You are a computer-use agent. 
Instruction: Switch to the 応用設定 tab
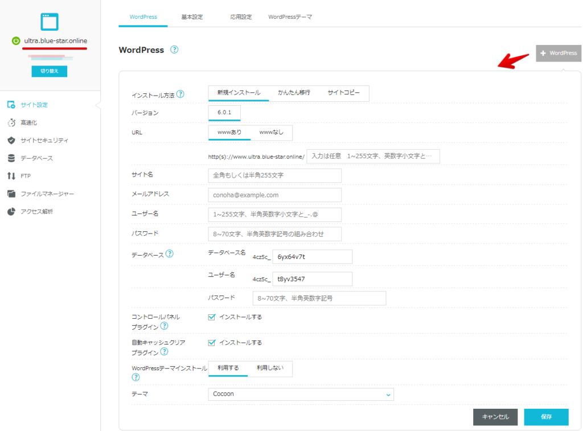pos(241,17)
